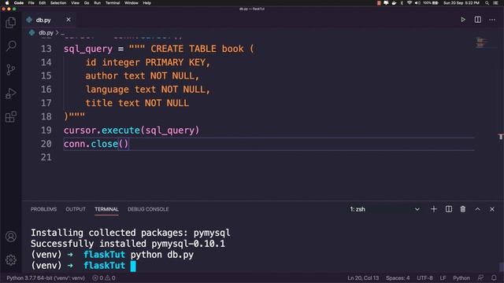The height and width of the screenshot is (283, 504).
Task: Open the File menu
Action: (31, 3)
